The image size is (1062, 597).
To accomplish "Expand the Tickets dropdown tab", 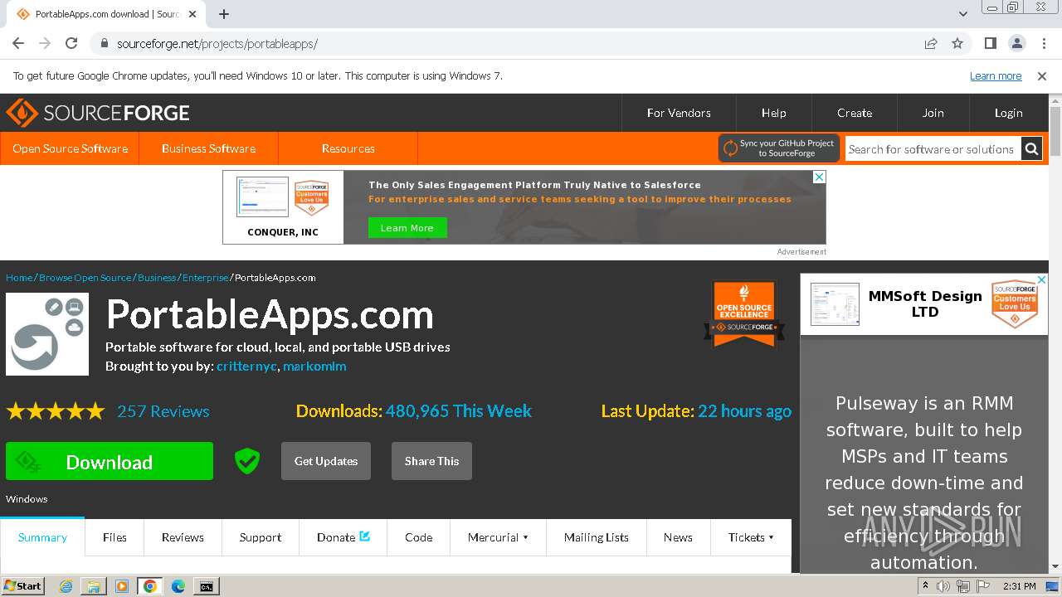I will (751, 537).
